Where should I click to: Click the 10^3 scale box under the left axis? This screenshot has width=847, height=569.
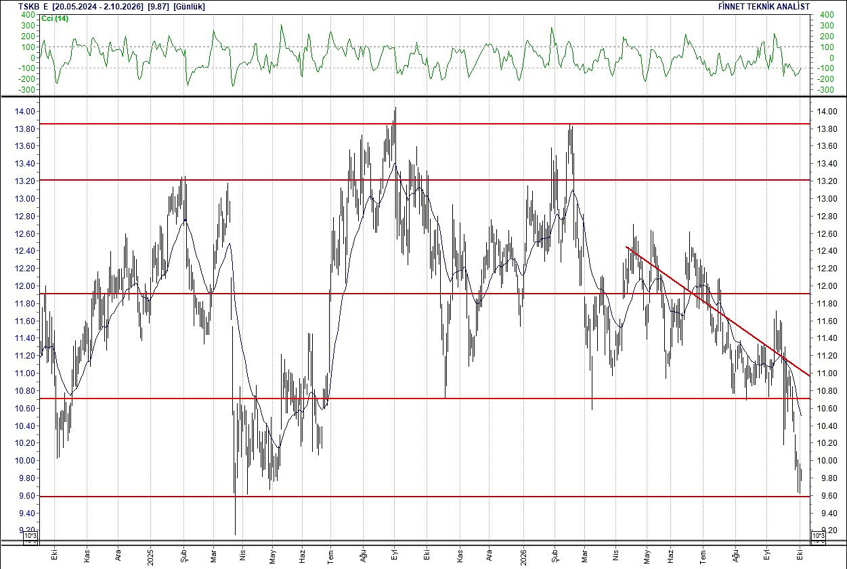click(31, 537)
